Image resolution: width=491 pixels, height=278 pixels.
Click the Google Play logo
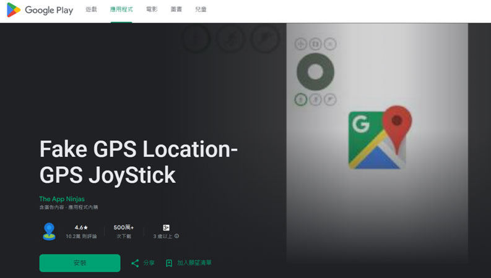coord(40,10)
